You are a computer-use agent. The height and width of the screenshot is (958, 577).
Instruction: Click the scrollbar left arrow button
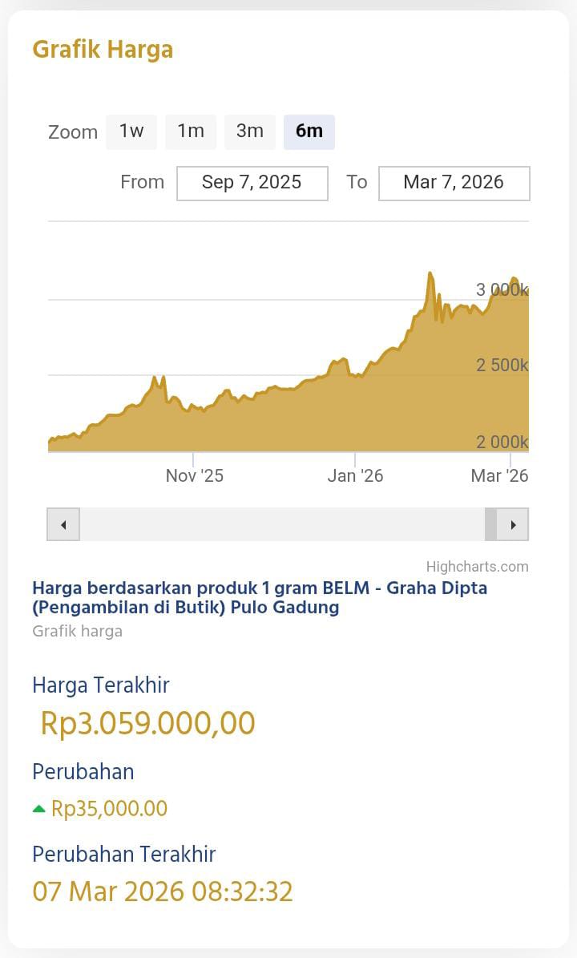coord(63,525)
